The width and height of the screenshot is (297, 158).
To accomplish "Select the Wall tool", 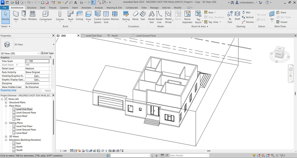I will pos(16,16).
